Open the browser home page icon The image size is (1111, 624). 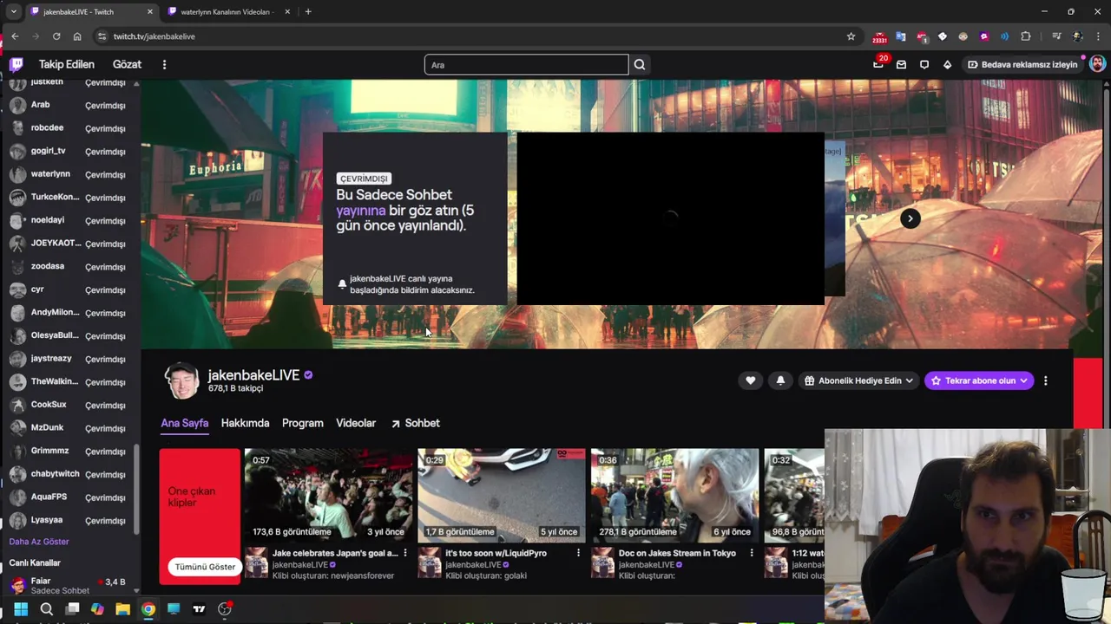tap(77, 36)
